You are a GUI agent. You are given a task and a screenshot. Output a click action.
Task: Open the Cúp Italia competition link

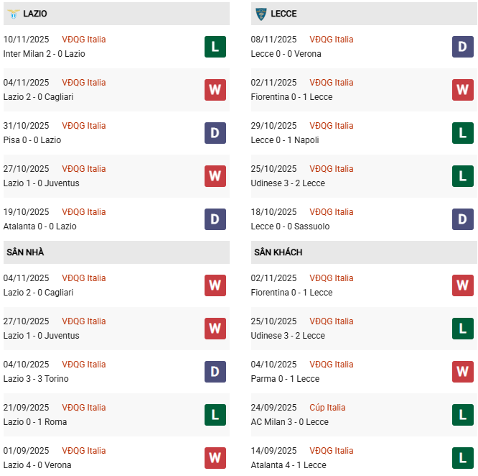click(x=327, y=408)
